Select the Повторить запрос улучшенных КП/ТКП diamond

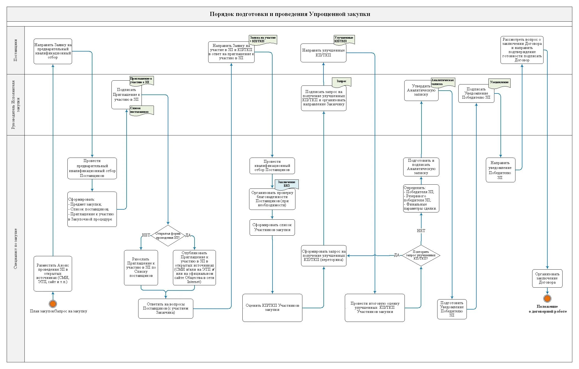[421, 255]
